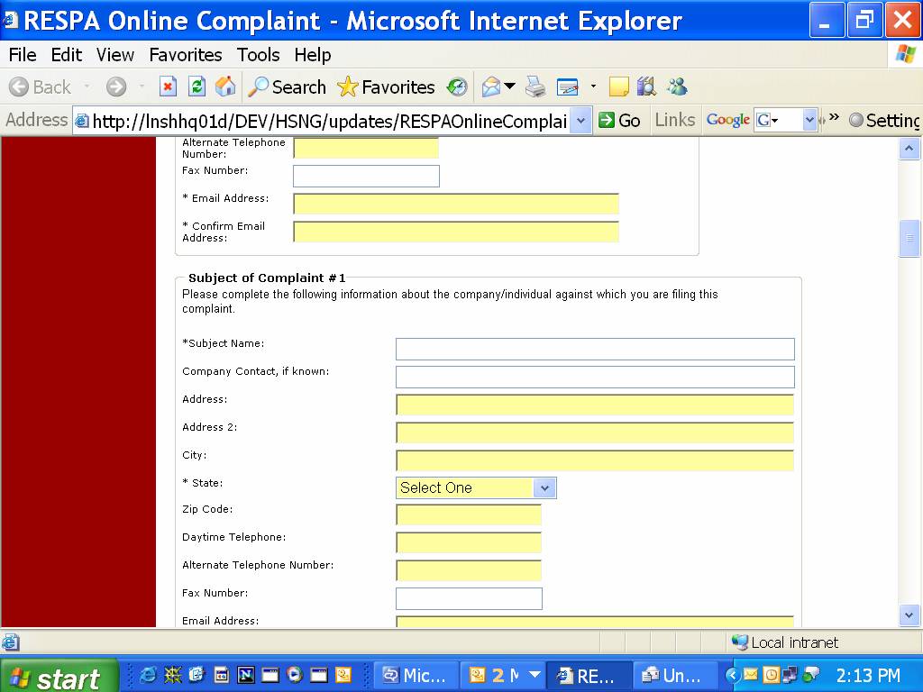Open the address bar URL dropdown arrow

pyautogui.click(x=581, y=120)
